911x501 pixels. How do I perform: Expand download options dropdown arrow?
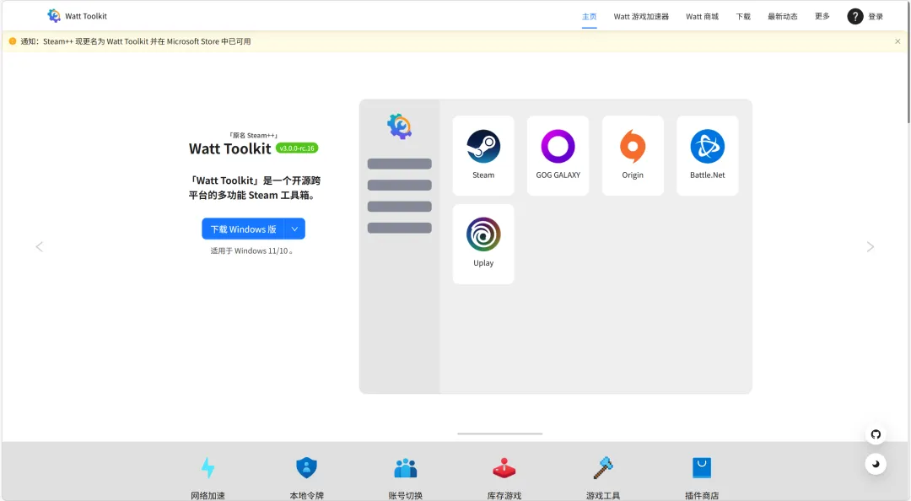[x=294, y=229]
